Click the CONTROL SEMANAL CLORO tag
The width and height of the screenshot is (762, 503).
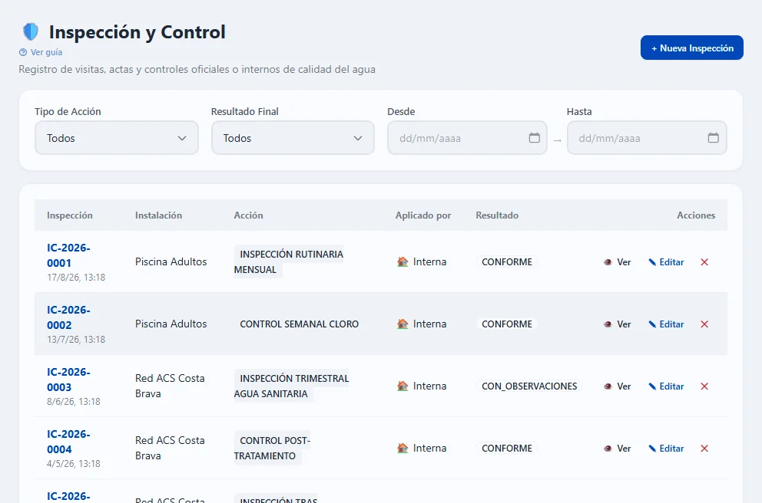[299, 324]
